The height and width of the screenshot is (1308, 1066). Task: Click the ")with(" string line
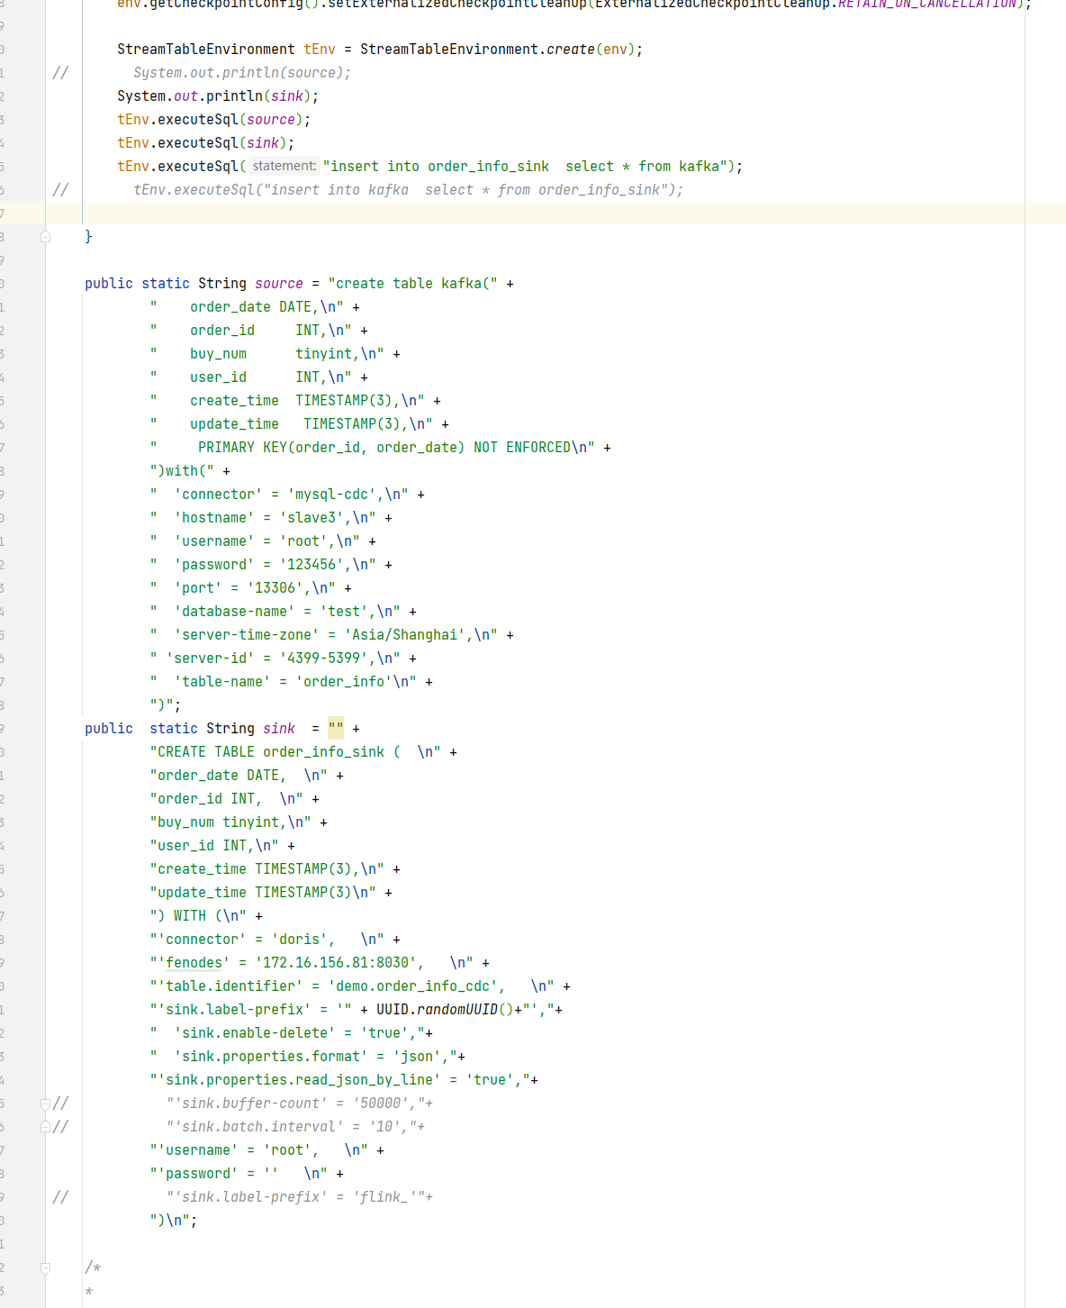pos(182,471)
